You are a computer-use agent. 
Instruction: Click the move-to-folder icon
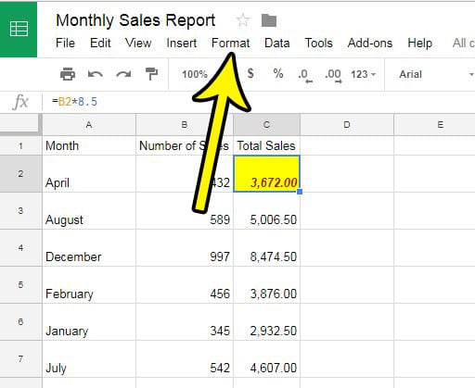click(x=269, y=20)
